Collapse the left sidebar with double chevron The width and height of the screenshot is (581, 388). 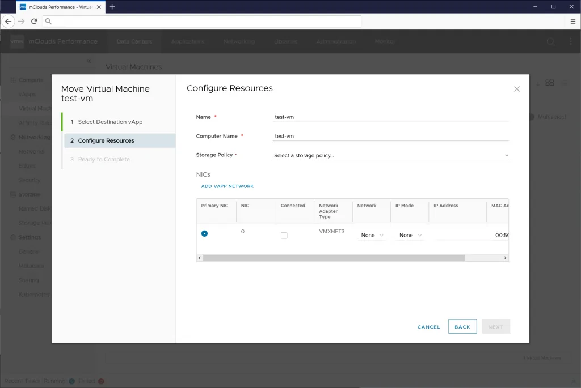[x=89, y=61]
